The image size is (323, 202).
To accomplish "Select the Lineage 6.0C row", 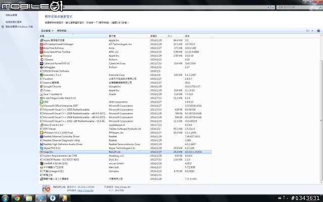I will click(x=125, y=171).
